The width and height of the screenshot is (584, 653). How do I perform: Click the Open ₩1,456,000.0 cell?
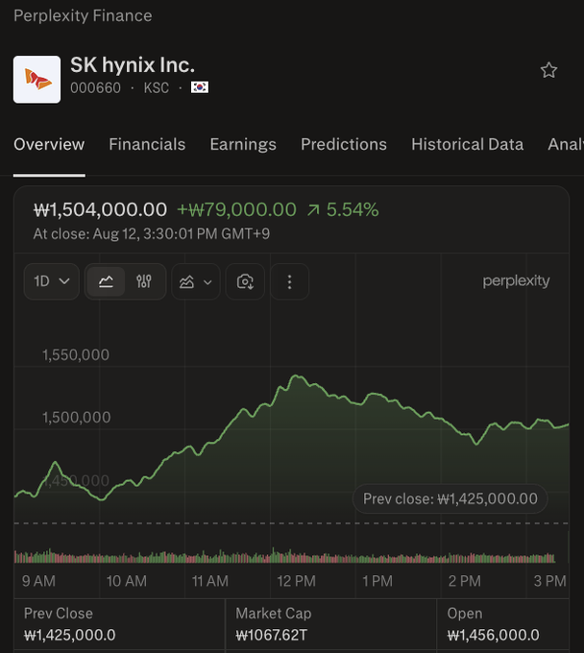pyautogui.click(x=503, y=624)
